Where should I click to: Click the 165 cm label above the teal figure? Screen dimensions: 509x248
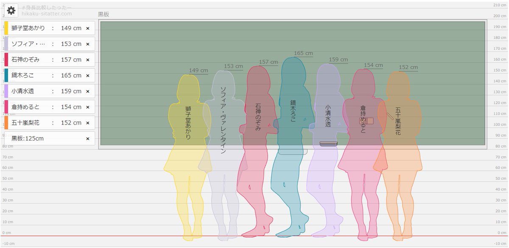[x=303, y=54]
